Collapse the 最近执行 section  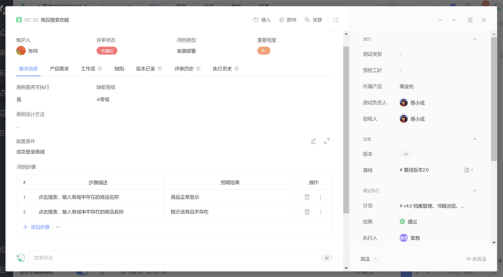(x=475, y=190)
